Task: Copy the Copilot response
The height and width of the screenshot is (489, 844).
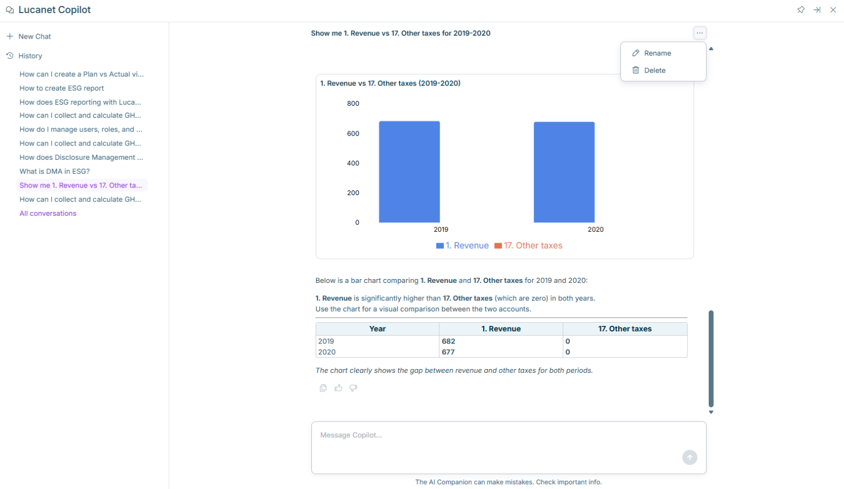Action: pos(323,388)
